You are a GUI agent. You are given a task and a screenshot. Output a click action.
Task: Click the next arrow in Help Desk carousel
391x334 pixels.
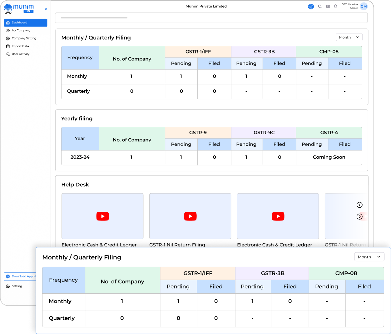click(x=359, y=216)
